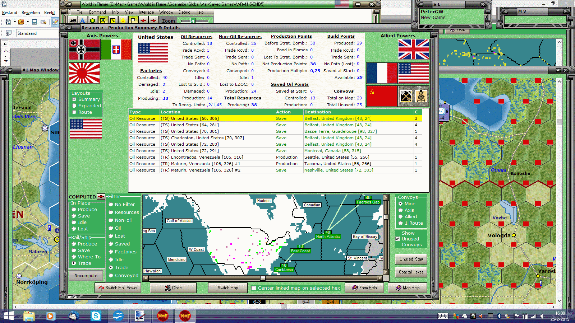The image size is (575, 323).
Task: Click the email document icon in OpenOffice toolbar
Action: 43,22
